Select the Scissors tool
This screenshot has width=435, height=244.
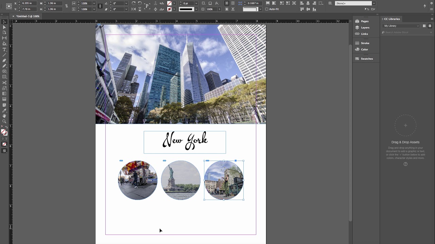[x=4, y=83]
